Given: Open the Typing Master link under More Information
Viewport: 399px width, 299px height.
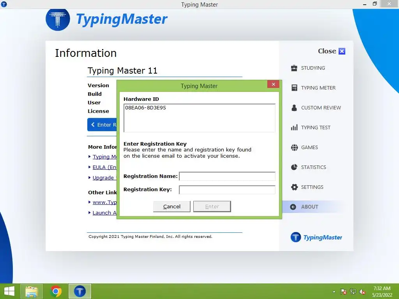Looking at the screenshot, I should click(x=104, y=157).
